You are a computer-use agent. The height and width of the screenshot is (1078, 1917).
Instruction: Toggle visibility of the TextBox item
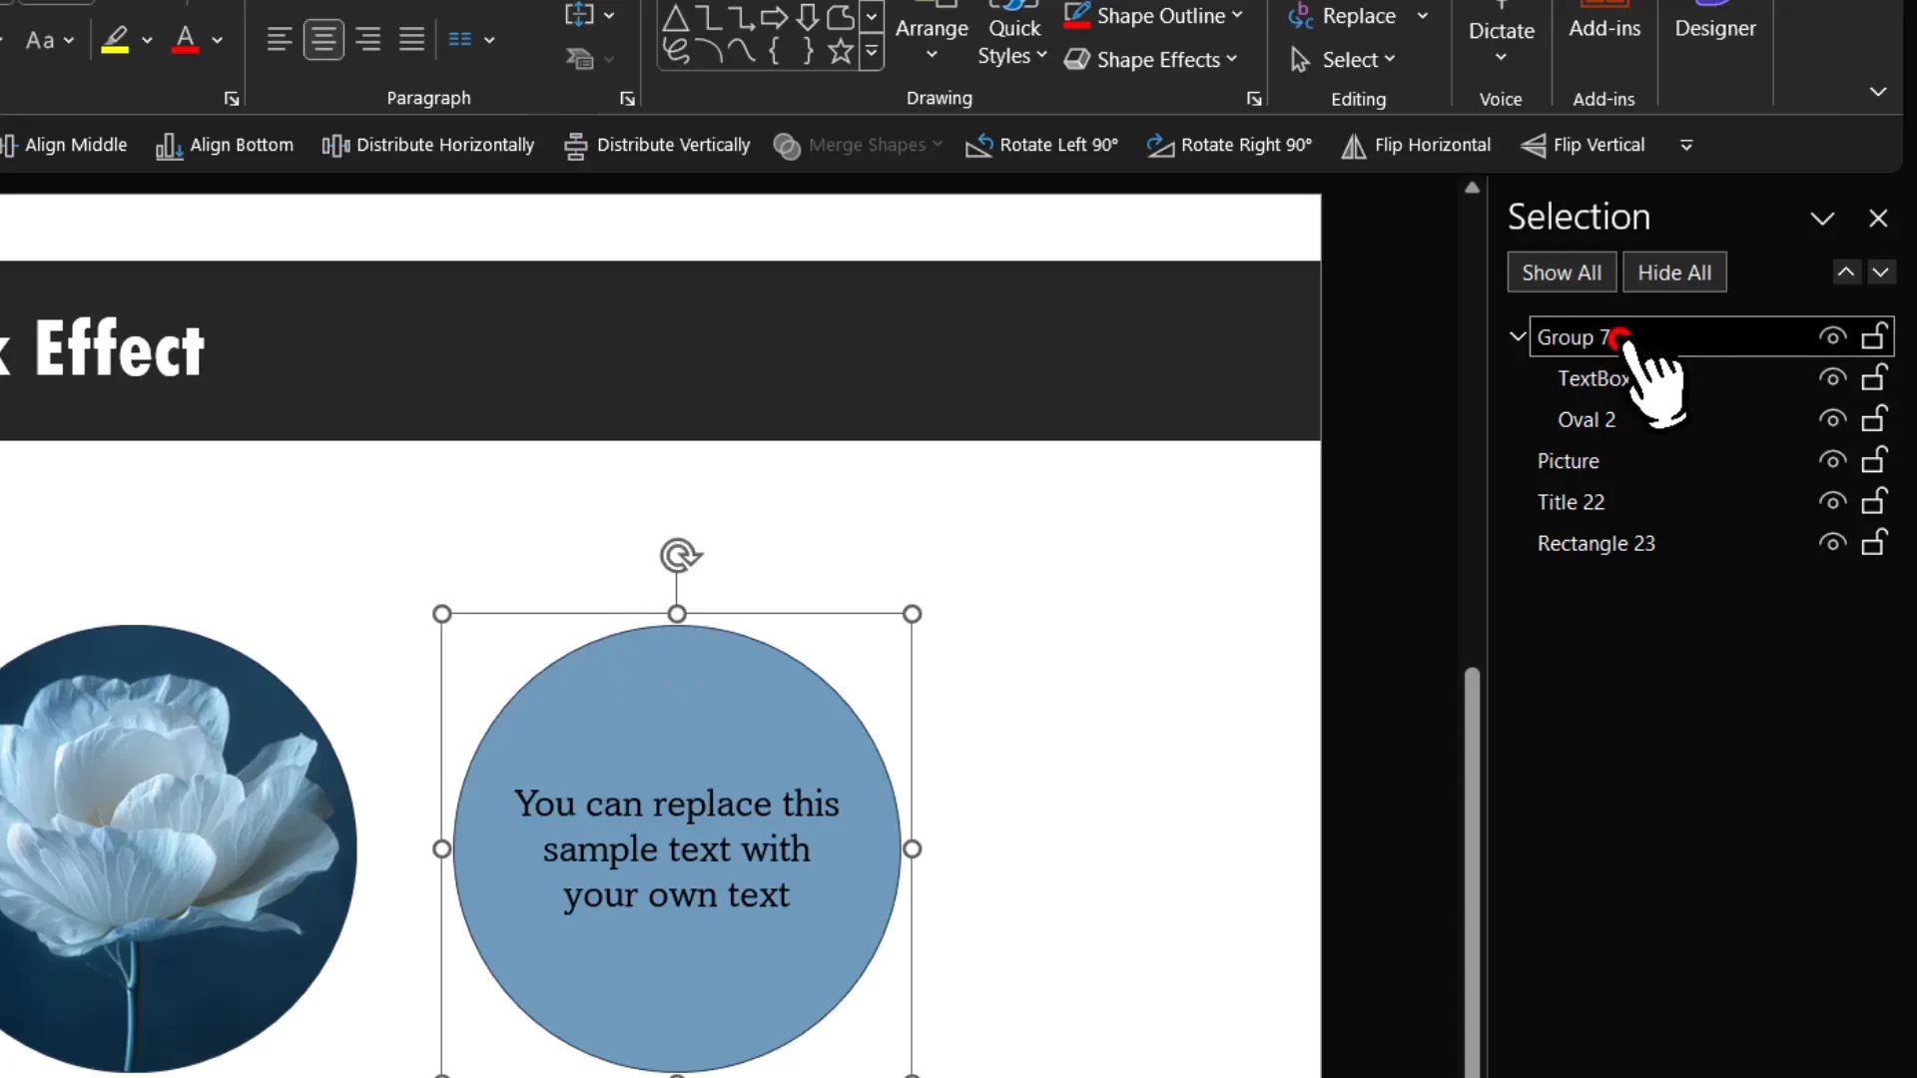(x=1832, y=377)
